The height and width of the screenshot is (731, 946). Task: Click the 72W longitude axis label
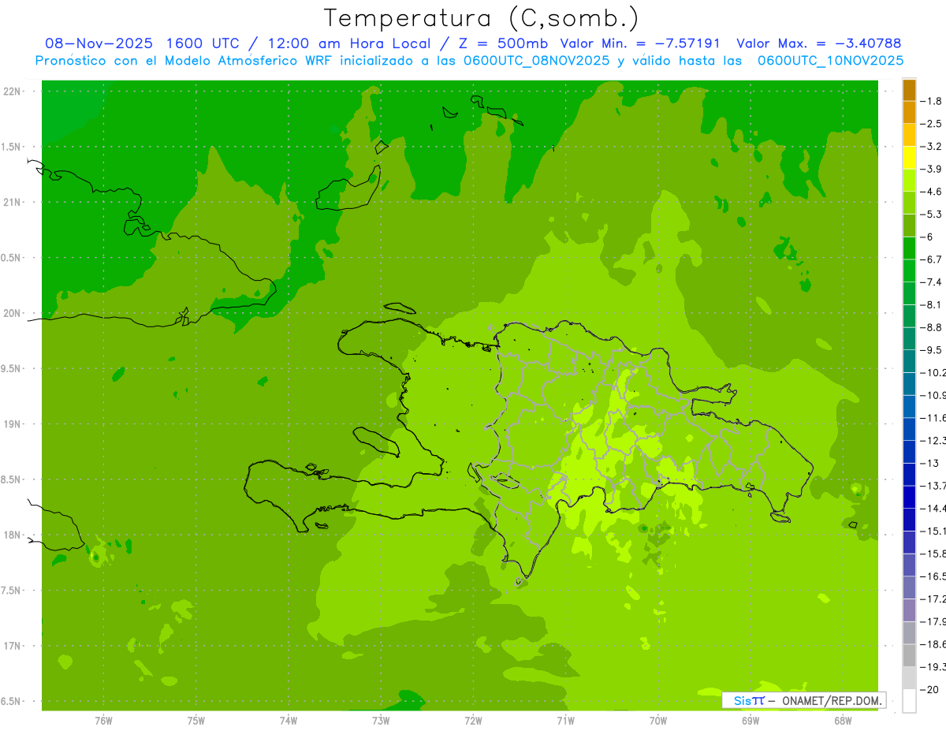pos(473,721)
